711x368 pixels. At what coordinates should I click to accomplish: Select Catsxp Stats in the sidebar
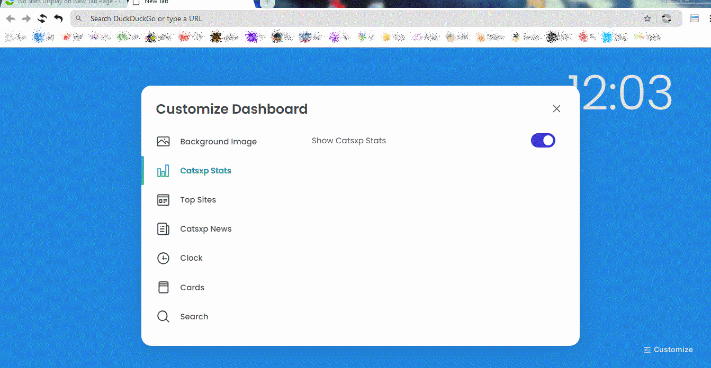tap(205, 171)
